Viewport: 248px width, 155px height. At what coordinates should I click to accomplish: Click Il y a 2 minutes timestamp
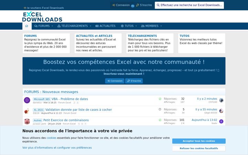(207, 99)
